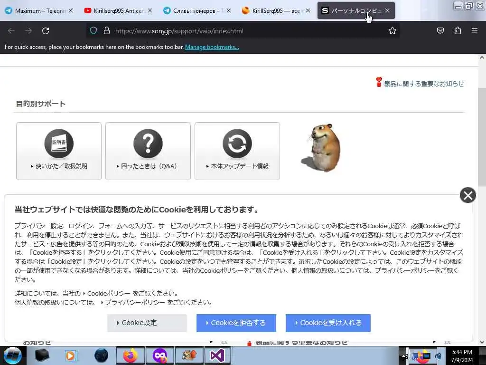Screen dimensions: 486x365
Task: Open the Firefox application menu
Action: point(475,30)
